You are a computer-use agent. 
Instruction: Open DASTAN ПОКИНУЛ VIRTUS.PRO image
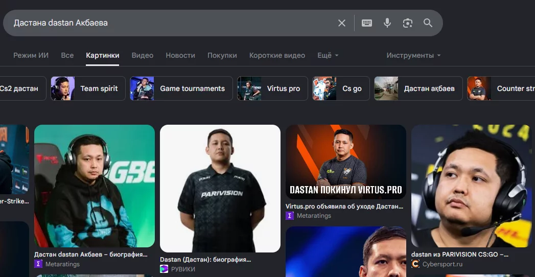click(345, 162)
